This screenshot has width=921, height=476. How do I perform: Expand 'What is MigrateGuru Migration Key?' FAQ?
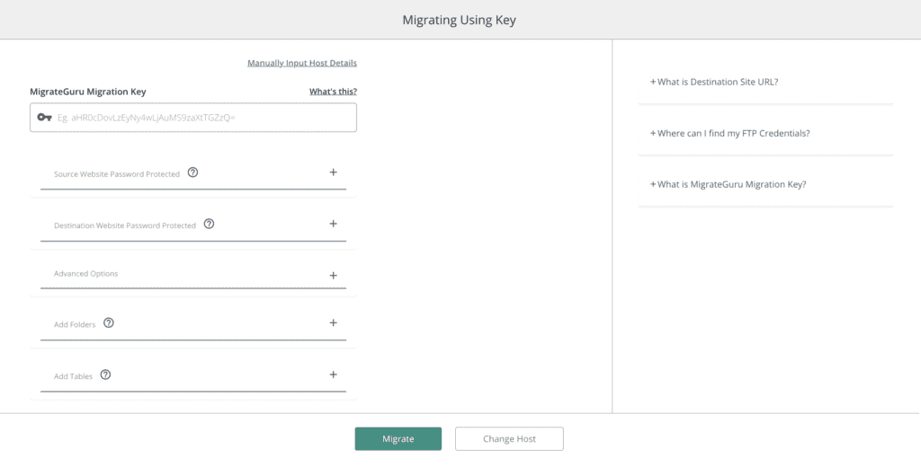728,184
